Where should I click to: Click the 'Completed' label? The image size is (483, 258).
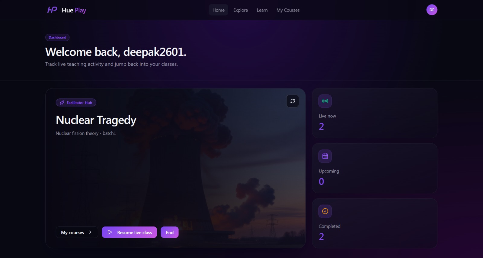tap(329, 226)
